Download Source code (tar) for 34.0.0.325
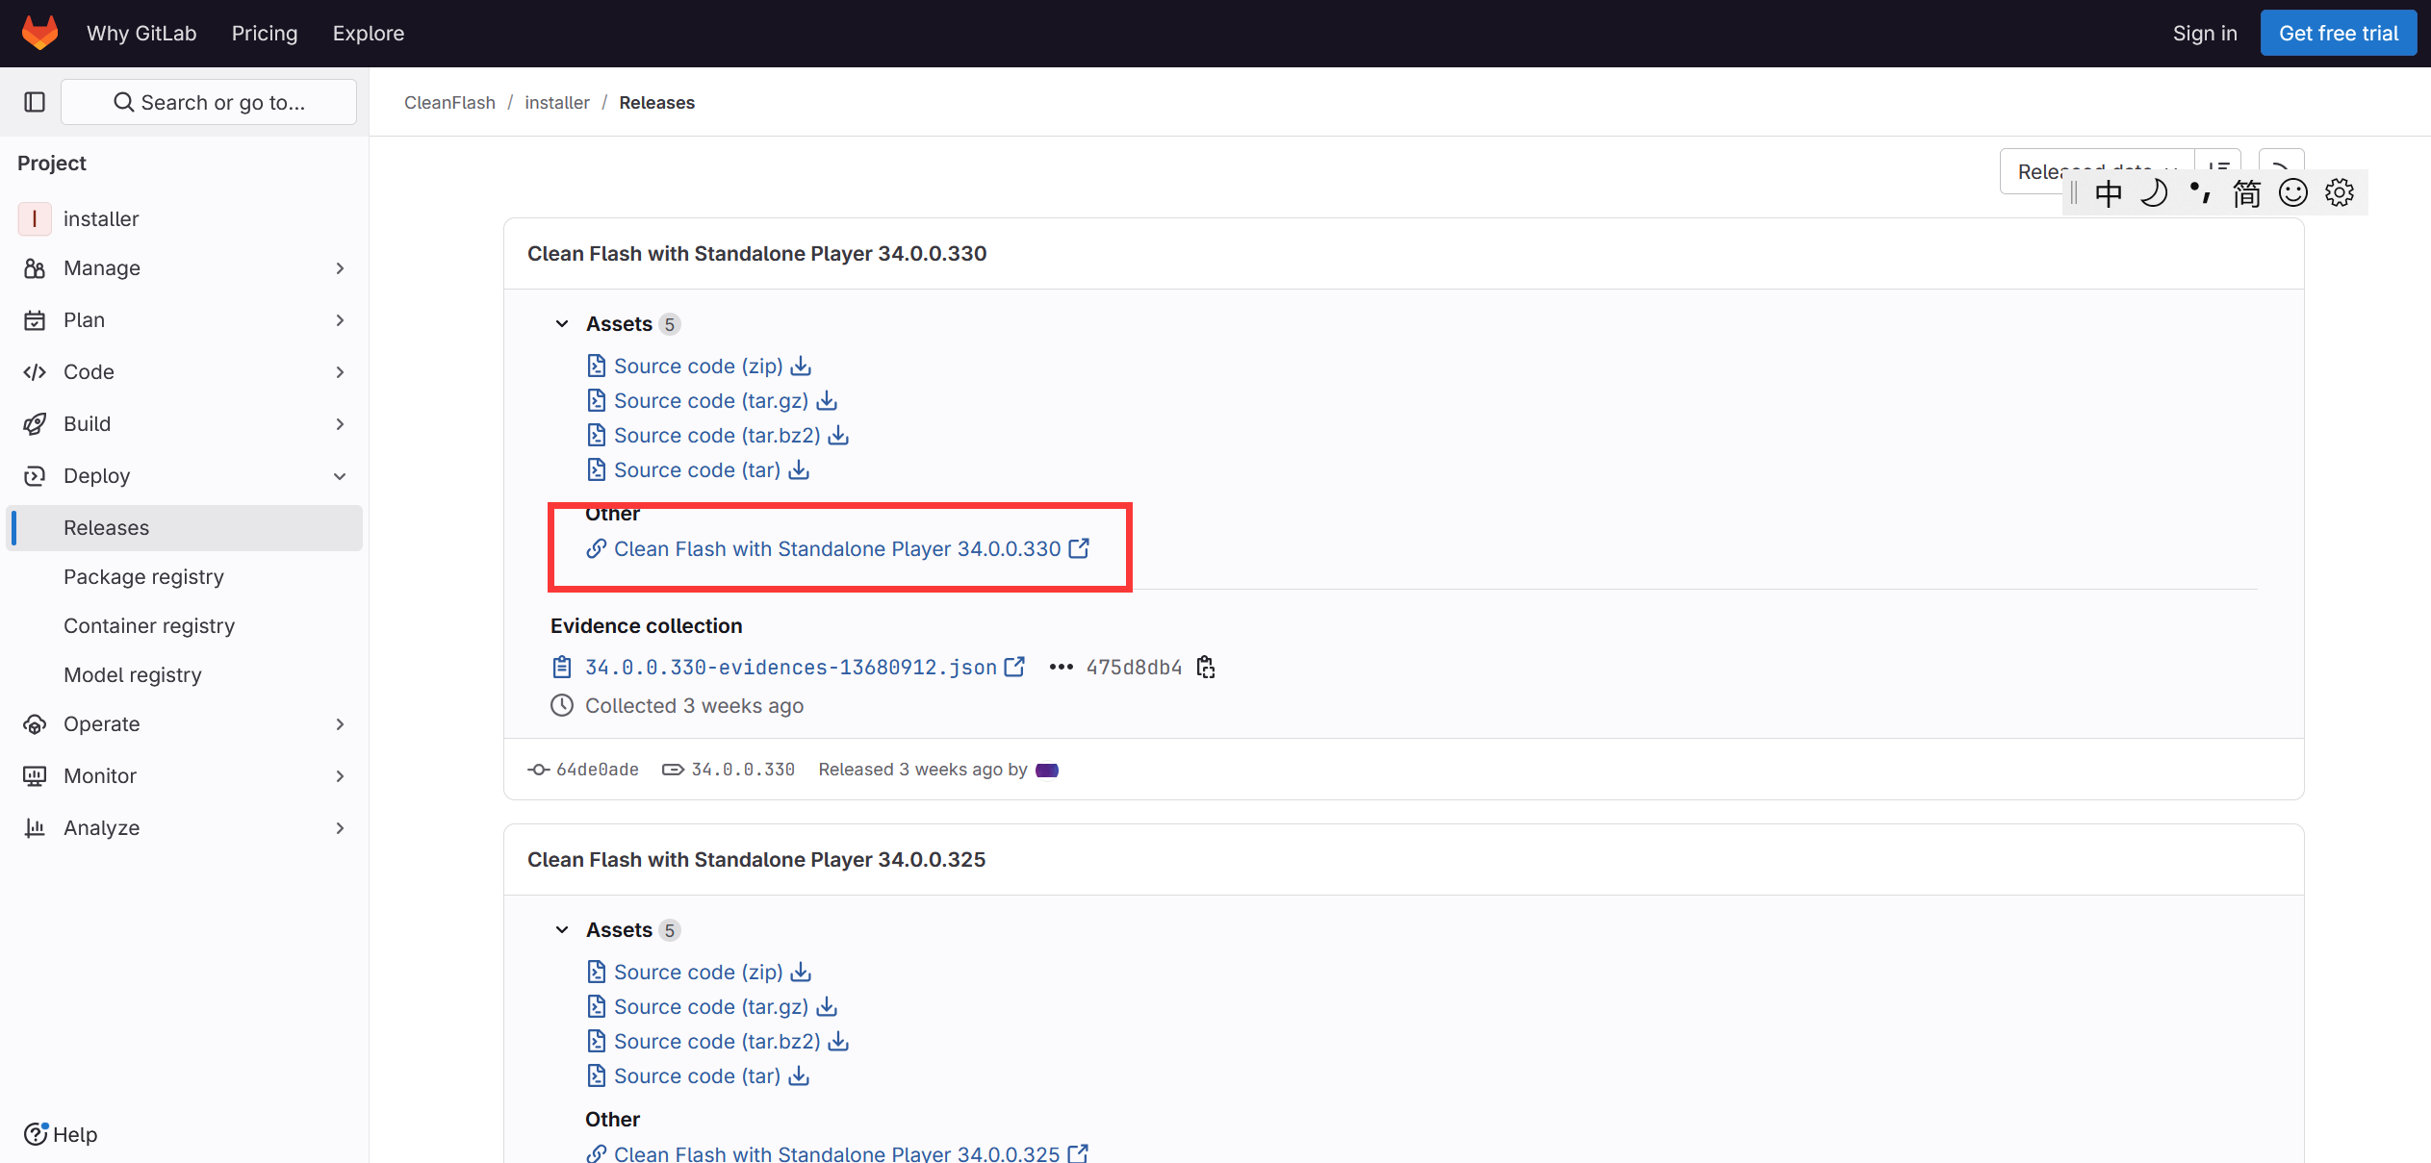This screenshot has width=2431, height=1163. coord(799,1076)
